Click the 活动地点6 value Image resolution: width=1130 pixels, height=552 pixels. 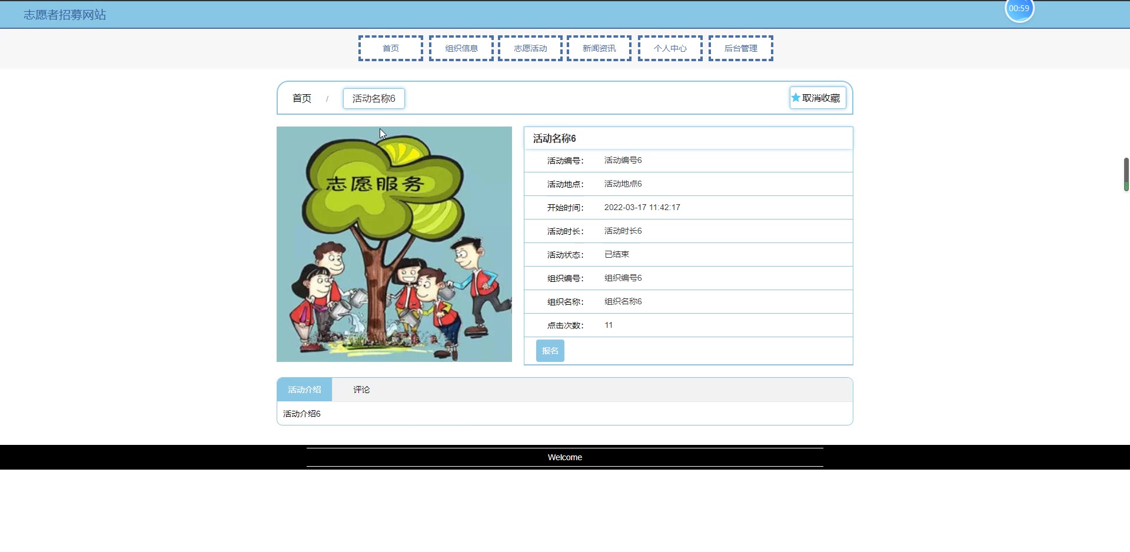623,184
